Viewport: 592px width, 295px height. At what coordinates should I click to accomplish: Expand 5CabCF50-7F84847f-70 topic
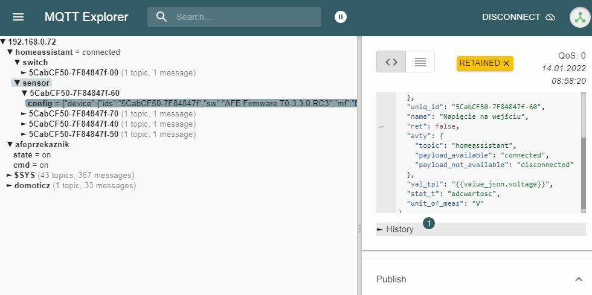pyautogui.click(x=24, y=113)
